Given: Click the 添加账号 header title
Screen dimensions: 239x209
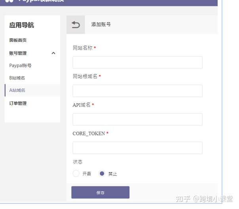Looking at the screenshot, I should (101, 25).
